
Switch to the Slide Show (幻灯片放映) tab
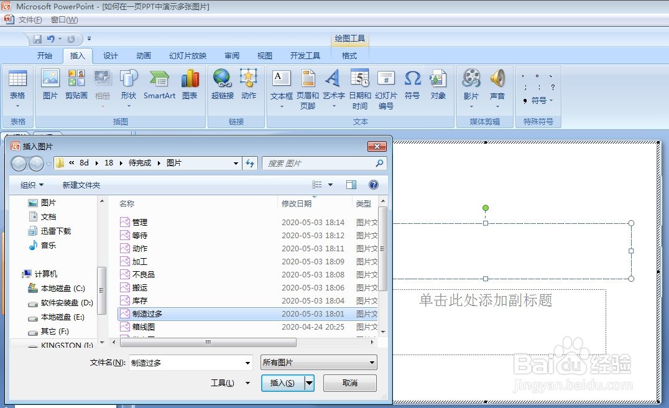click(x=188, y=55)
